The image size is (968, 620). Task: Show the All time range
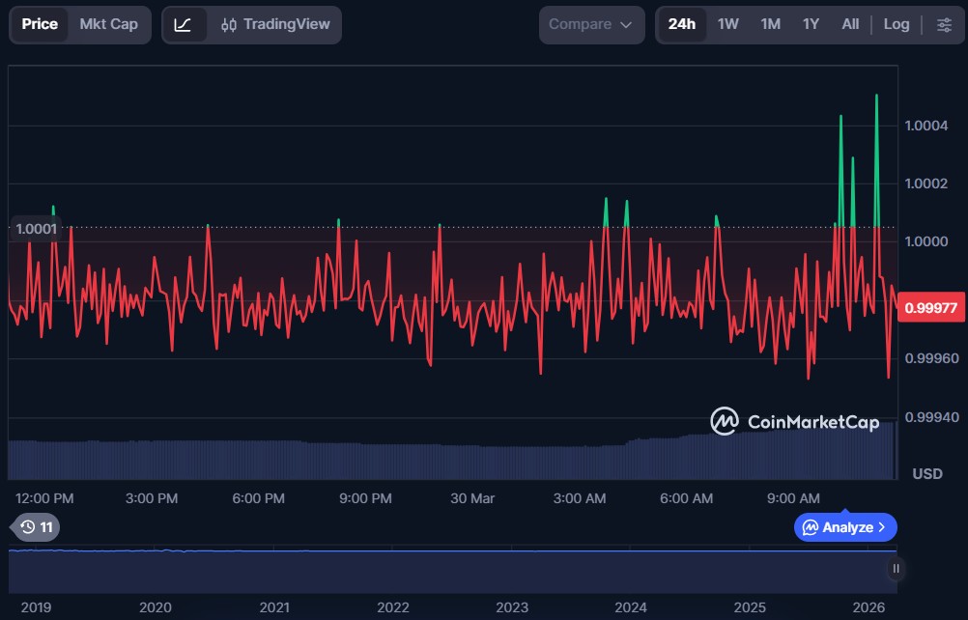[850, 24]
